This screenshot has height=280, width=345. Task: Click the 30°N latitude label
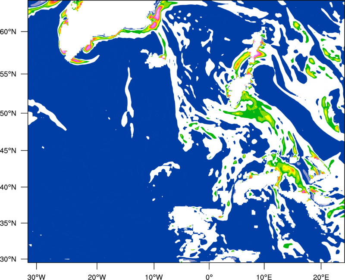pos(8,259)
